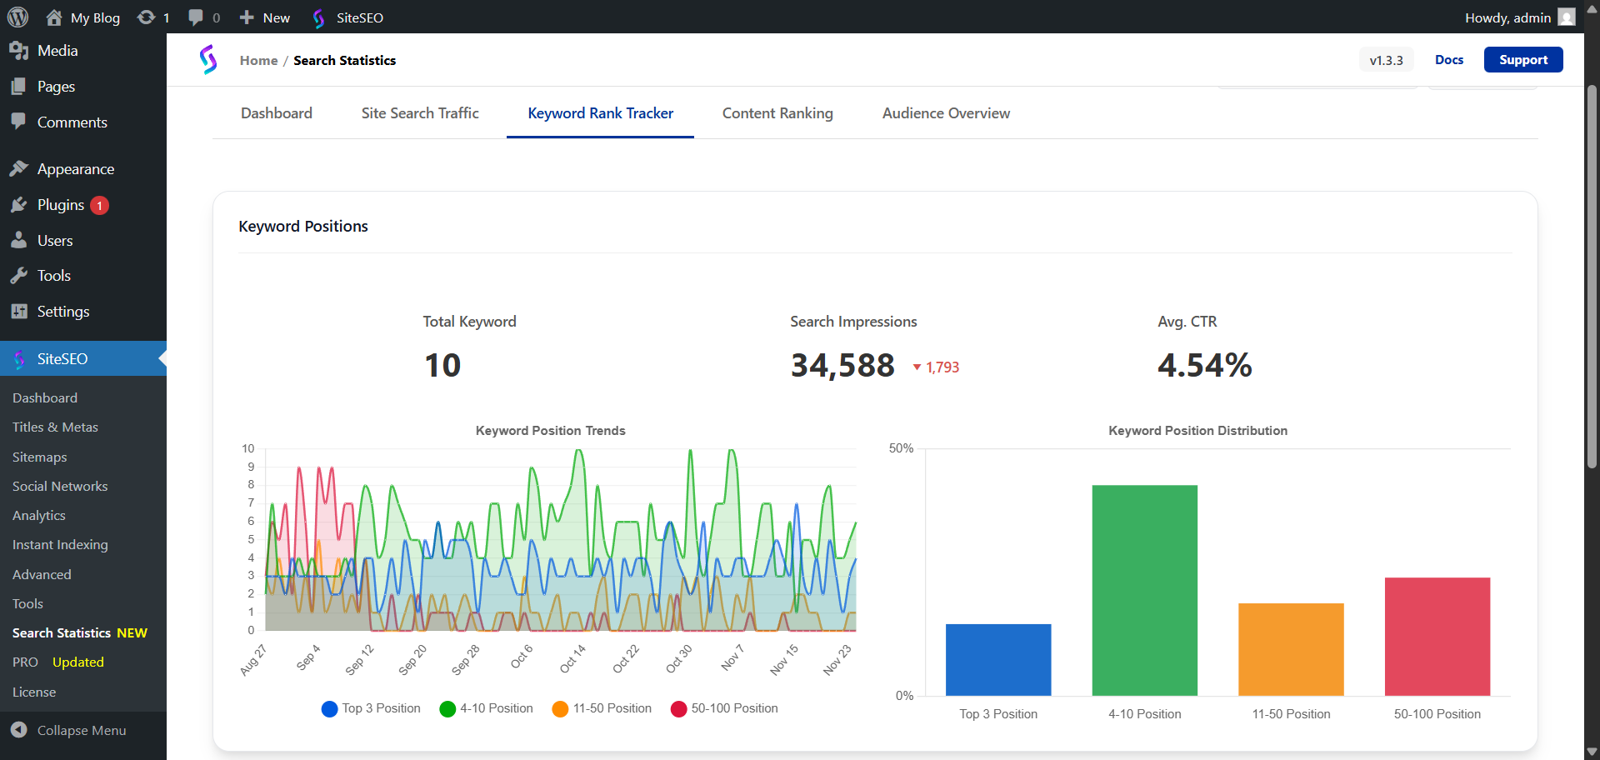The width and height of the screenshot is (1600, 760).
Task: Click the comments bubble icon in admin bar
Action: (196, 17)
